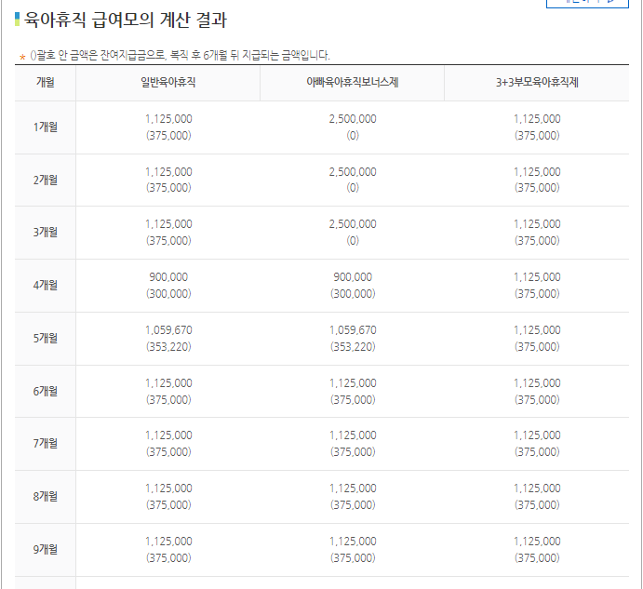643x589 pixels.
Task: Select the 7개월 row label
Action: (x=45, y=444)
